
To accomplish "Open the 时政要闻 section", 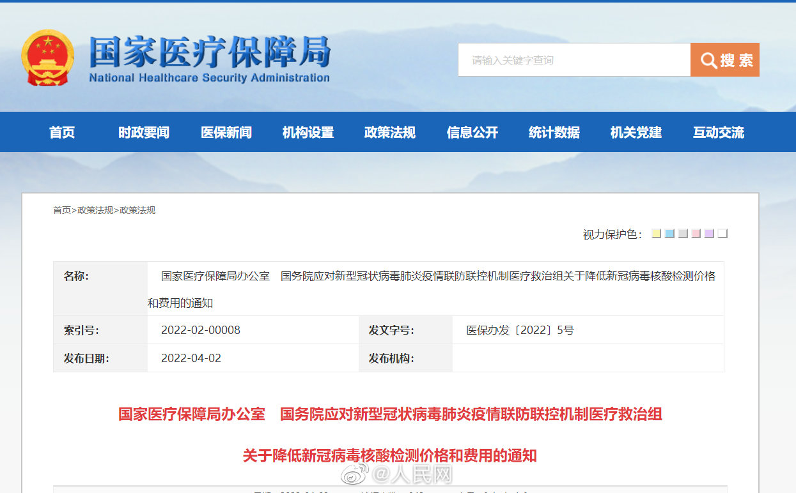I will click(144, 132).
